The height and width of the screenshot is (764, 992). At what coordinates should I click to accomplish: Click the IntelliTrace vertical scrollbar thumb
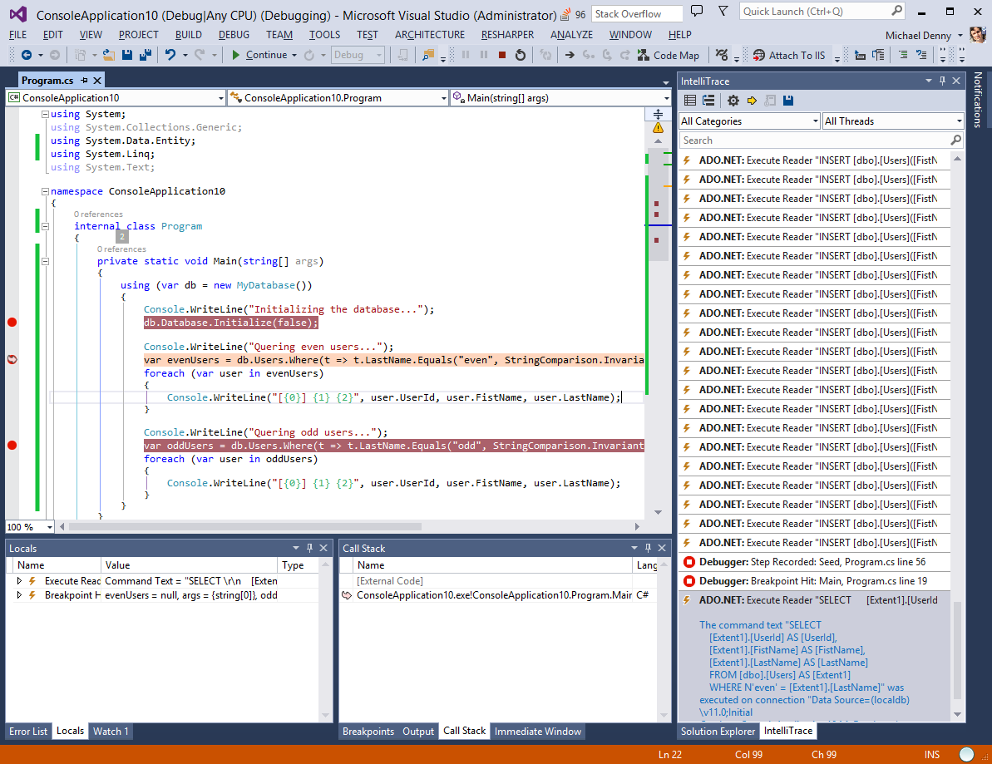pyautogui.click(x=957, y=650)
